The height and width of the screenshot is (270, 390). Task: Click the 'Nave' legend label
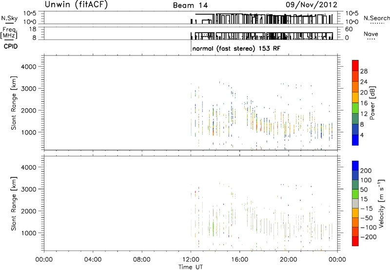[x=371, y=34]
